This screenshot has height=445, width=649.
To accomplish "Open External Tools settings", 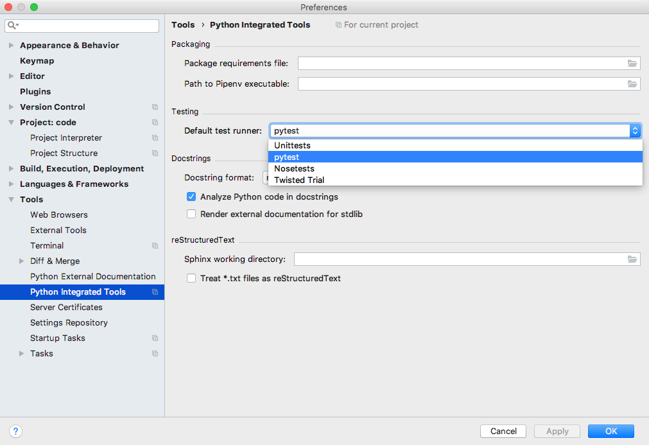I will point(58,230).
